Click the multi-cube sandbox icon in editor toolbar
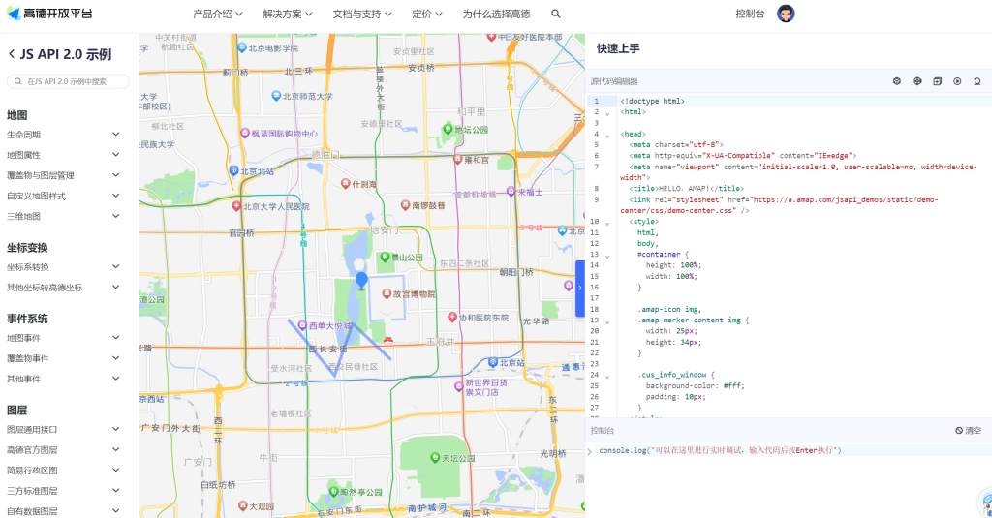The width and height of the screenshot is (992, 518). click(916, 81)
